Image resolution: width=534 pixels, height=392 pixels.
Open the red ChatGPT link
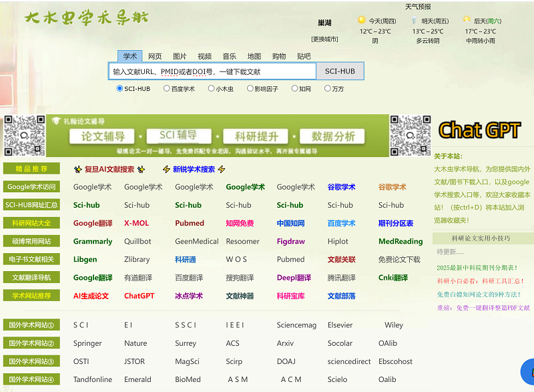point(140,296)
